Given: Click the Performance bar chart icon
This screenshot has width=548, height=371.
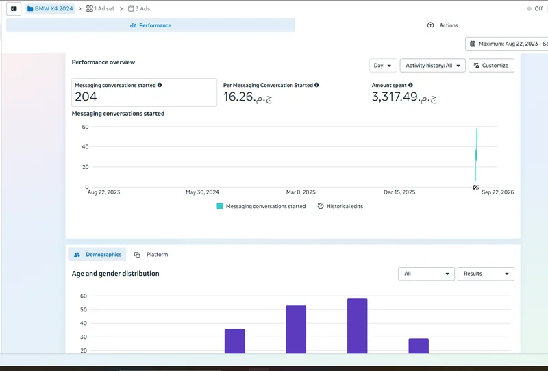Looking at the screenshot, I should 133,25.
